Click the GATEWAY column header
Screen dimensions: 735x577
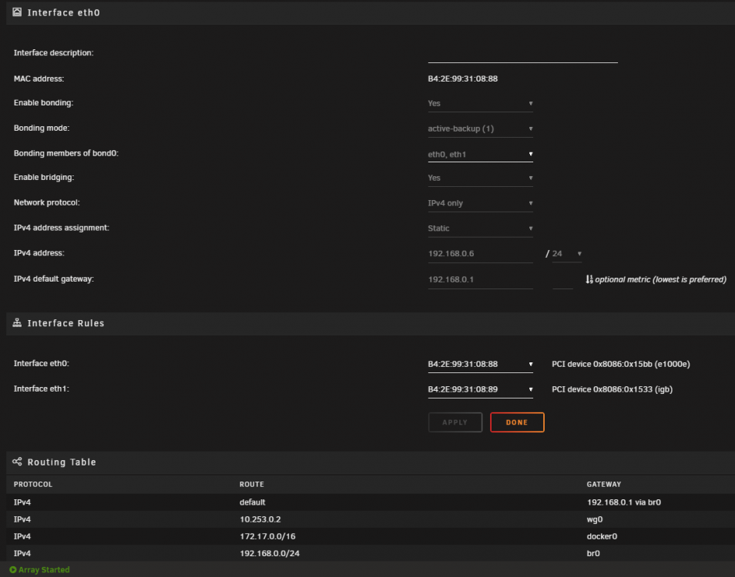(x=604, y=485)
